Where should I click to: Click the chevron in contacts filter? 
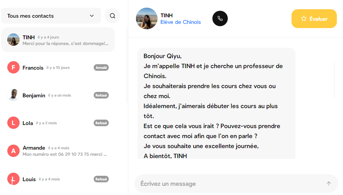(92, 16)
